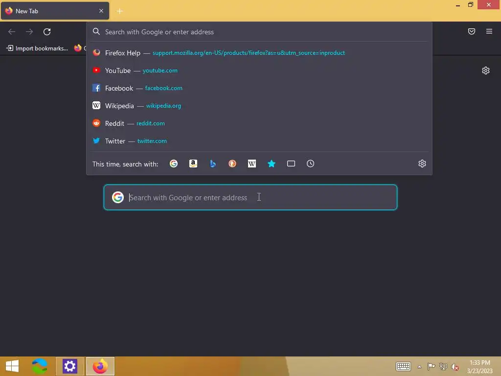Screen dimensions: 501x376
Task: Open Action Center flag icon
Action: point(431,366)
